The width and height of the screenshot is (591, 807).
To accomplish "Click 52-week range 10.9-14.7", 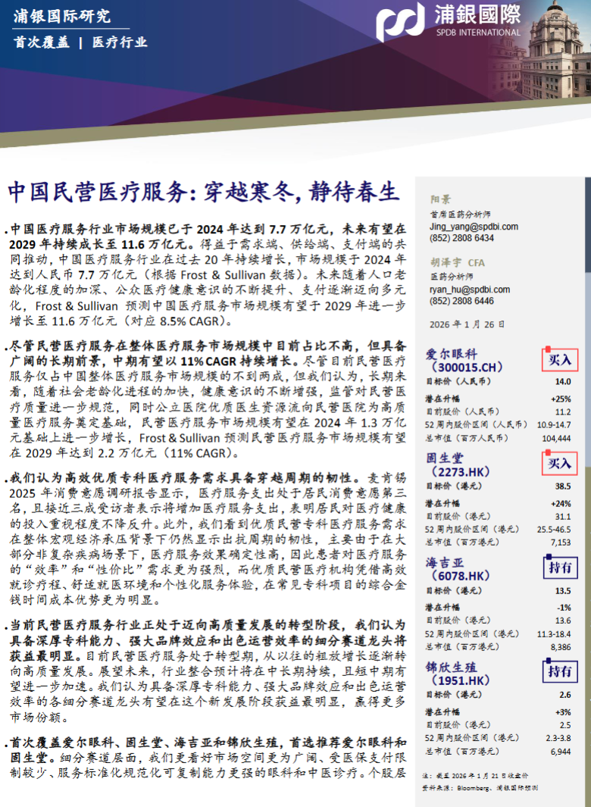I will pyautogui.click(x=554, y=424).
